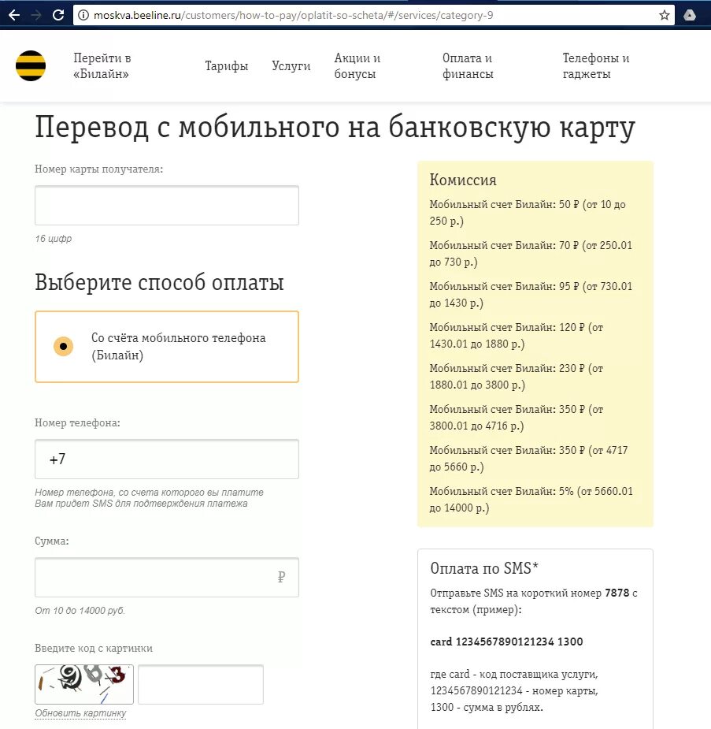Click the commission line 5% (от 5660.01 до 14000 р.)
The height and width of the screenshot is (729, 711).
pyautogui.click(x=531, y=500)
